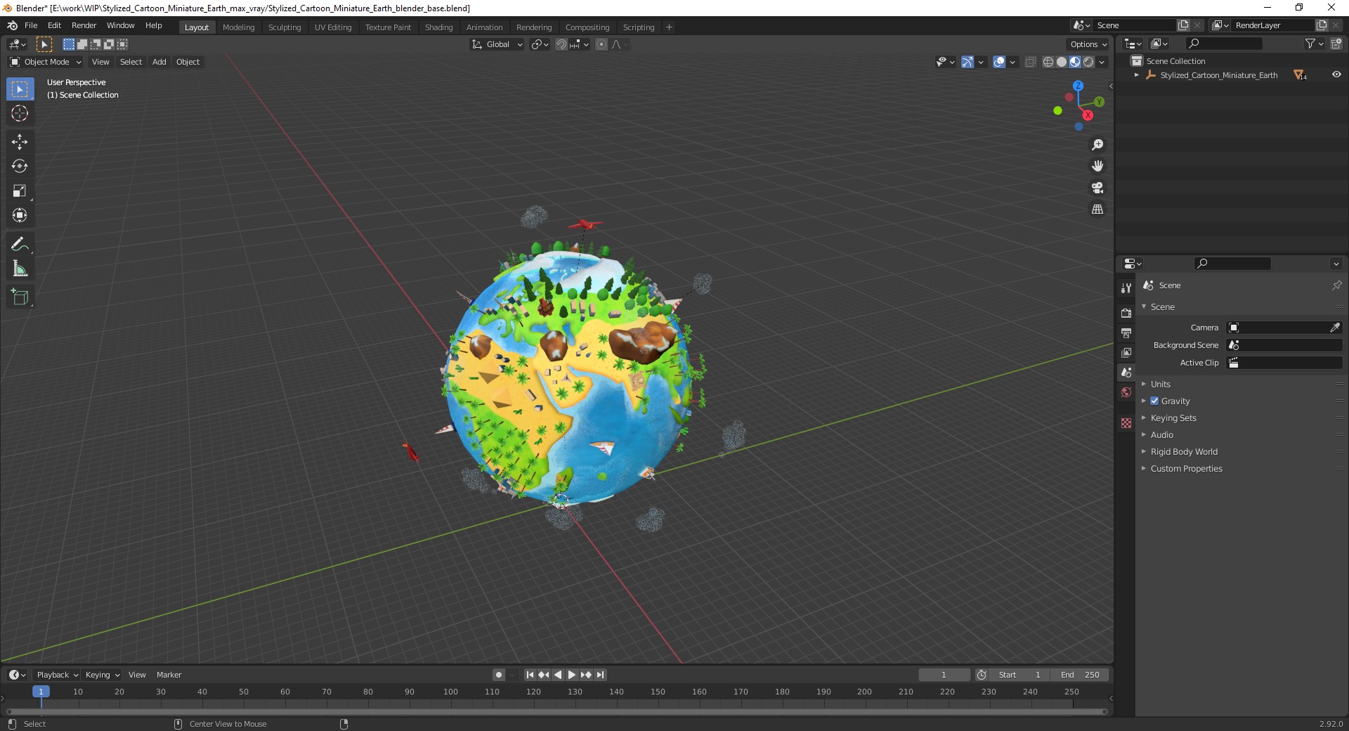Click the current frame field
This screenshot has height=731, width=1349.
[x=944, y=675]
